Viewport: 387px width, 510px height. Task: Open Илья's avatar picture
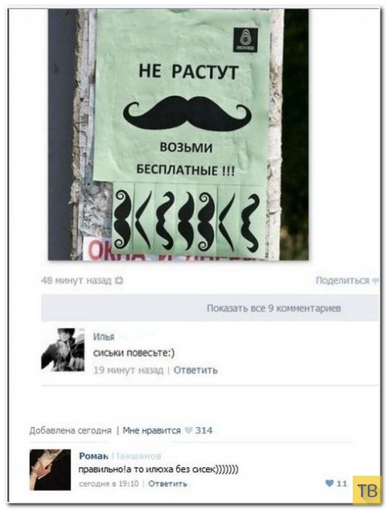coord(63,350)
